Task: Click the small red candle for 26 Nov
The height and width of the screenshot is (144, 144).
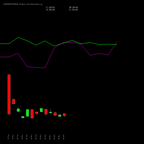Action: (x=37, y=113)
